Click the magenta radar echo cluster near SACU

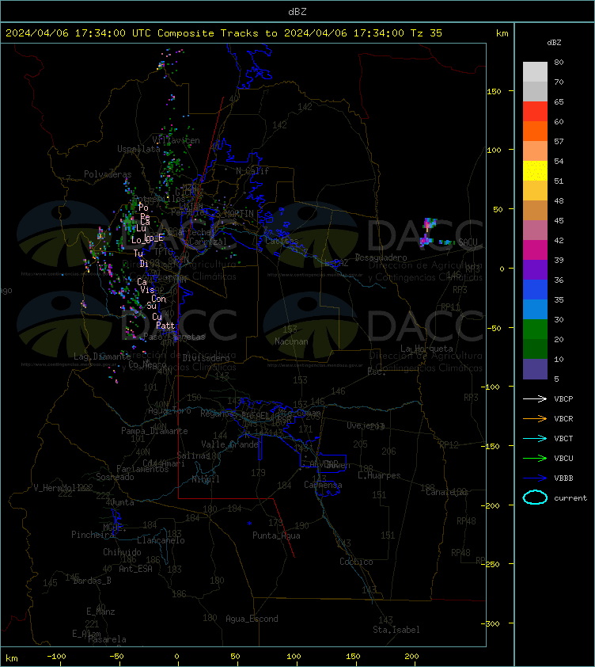425,241
